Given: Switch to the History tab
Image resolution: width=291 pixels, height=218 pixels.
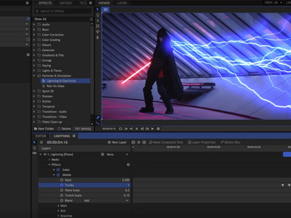Looking at the screenshot, I should pos(65,3).
